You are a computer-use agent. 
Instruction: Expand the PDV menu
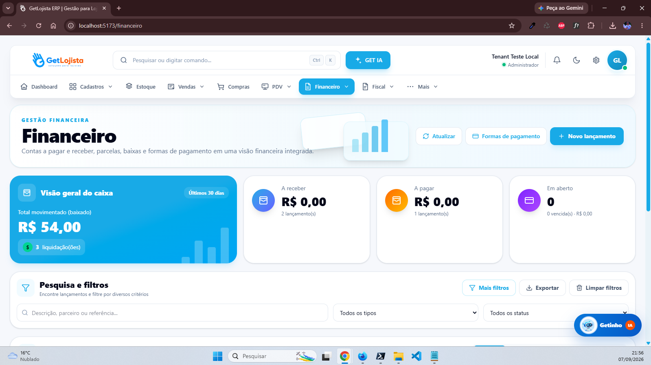pyautogui.click(x=276, y=87)
